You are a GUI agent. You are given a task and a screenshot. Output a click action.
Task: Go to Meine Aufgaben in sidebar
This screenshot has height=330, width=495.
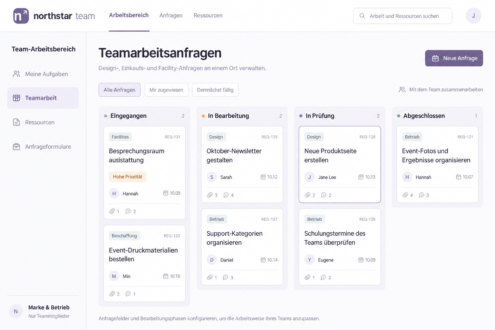pyautogui.click(x=43, y=74)
